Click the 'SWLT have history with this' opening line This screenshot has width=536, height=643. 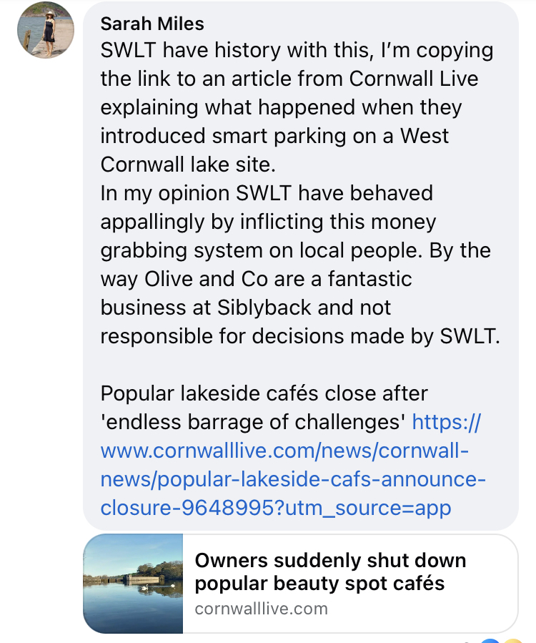click(x=237, y=50)
